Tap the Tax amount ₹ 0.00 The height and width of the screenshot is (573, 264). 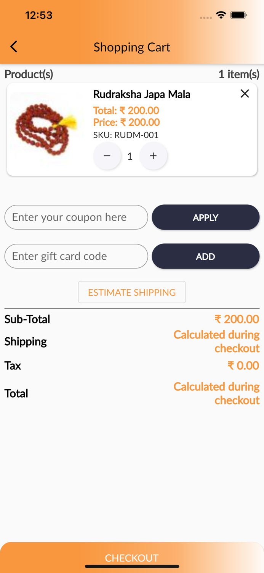(x=243, y=366)
